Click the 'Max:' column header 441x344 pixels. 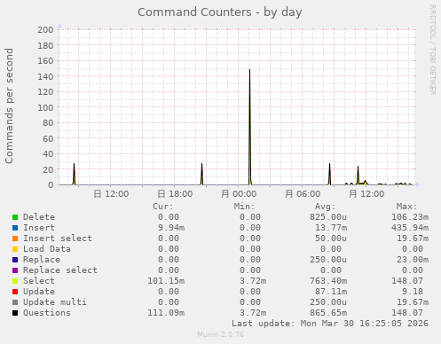[407, 207]
